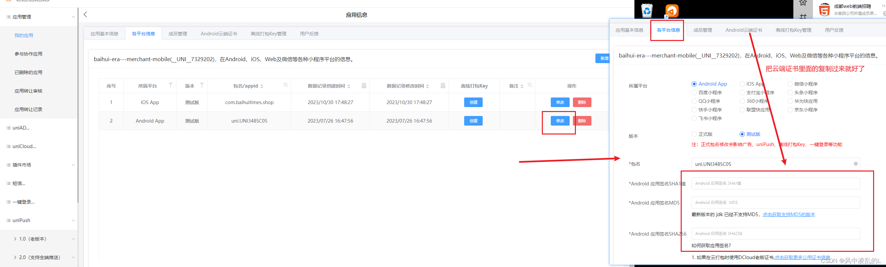Click HTML5 logo in recruitment ad

pyautogui.click(x=824, y=10)
